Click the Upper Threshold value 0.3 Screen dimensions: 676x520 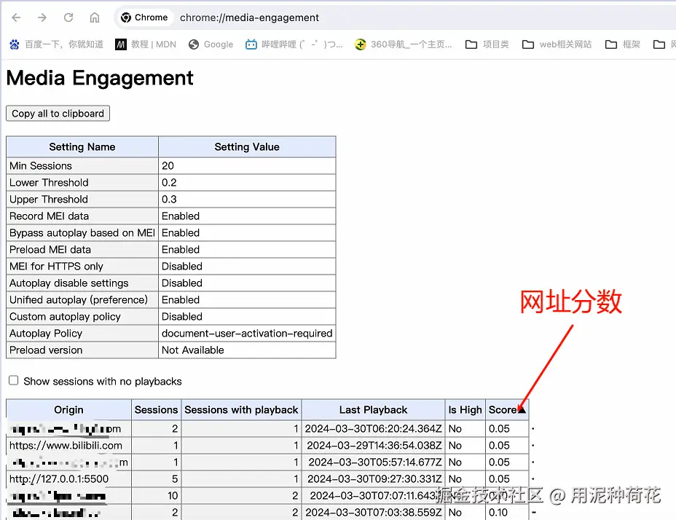tap(247, 200)
